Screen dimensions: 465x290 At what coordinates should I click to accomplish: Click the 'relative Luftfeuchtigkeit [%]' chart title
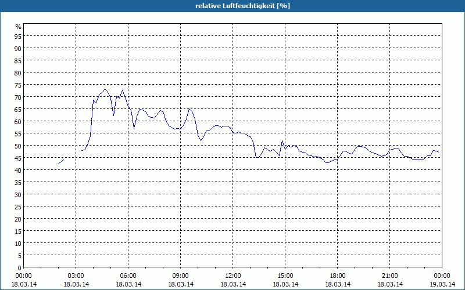pos(242,6)
